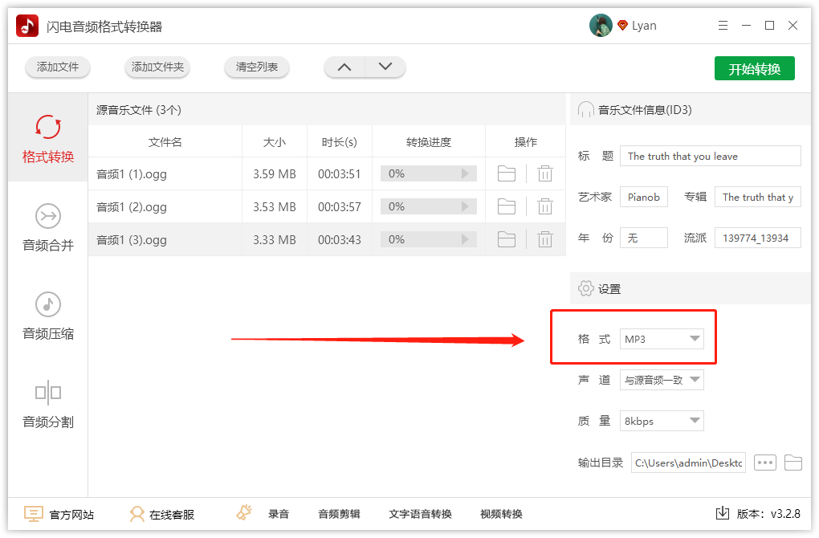Play the progress control for 音频1 (2).ogg
819x538 pixels.
tap(465, 206)
